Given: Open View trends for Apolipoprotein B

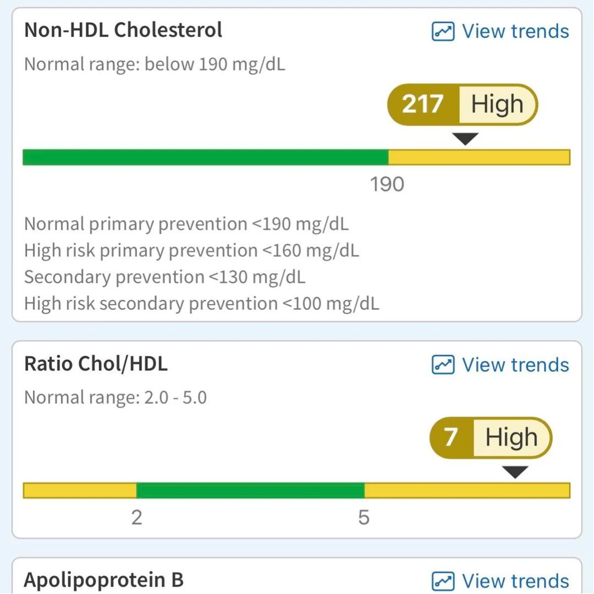Looking at the screenshot, I should coord(501,581).
